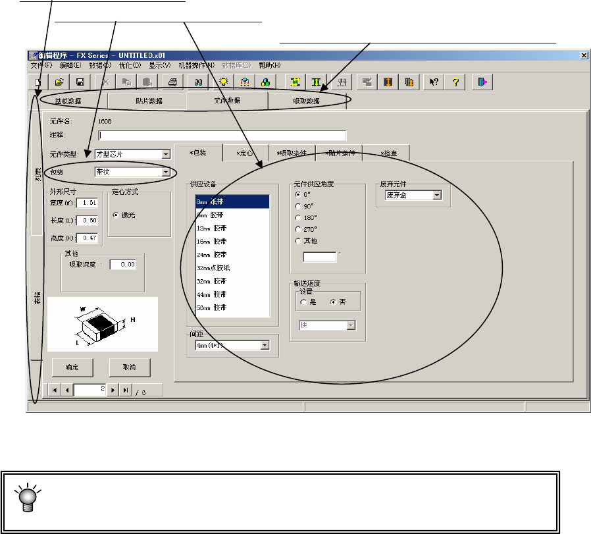Click the orange up-down arrow toolbar icon
This screenshot has width=591, height=534.
point(388,82)
